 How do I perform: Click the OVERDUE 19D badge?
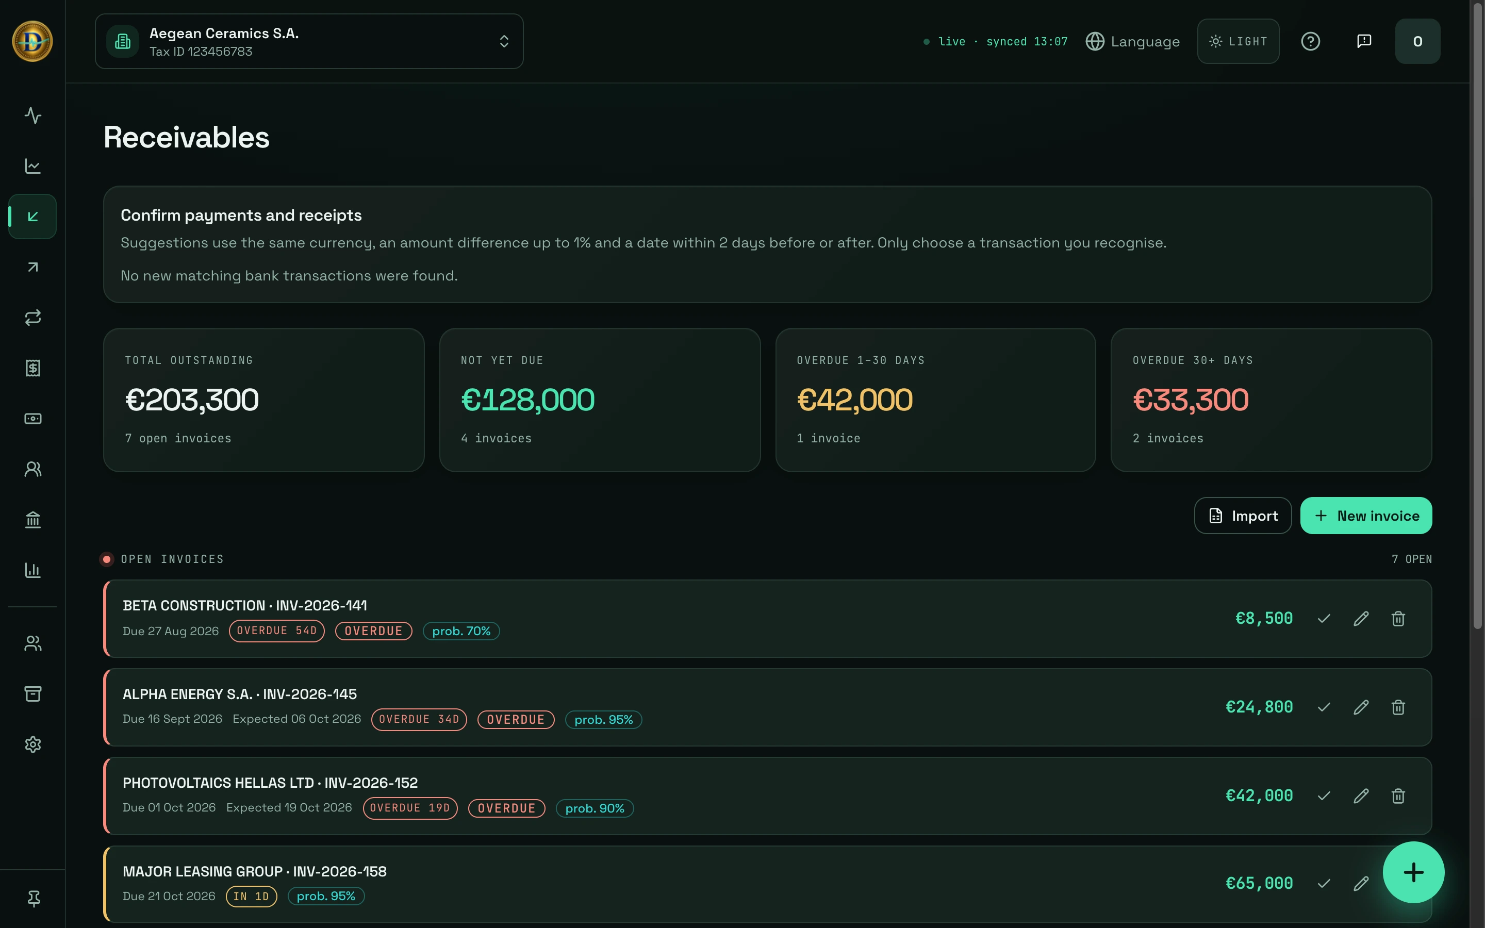(410, 808)
